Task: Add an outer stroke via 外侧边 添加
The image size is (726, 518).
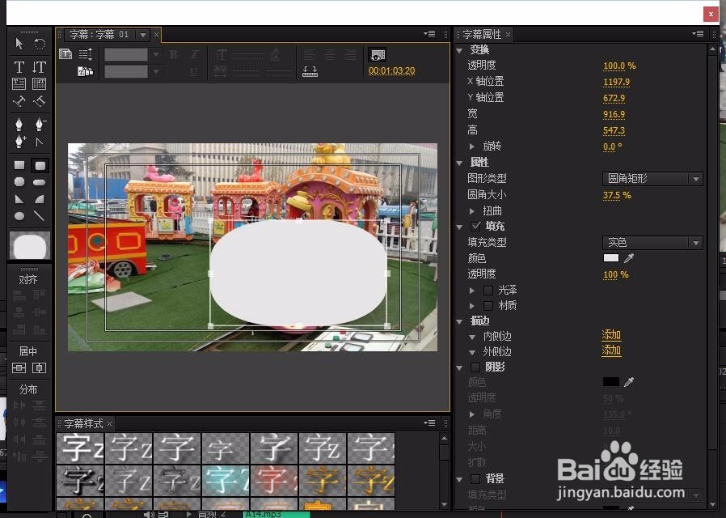Action: click(611, 350)
